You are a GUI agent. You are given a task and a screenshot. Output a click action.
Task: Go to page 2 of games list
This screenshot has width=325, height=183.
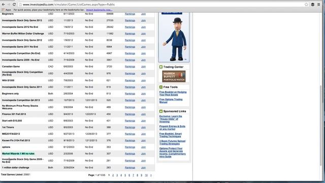(113, 175)
